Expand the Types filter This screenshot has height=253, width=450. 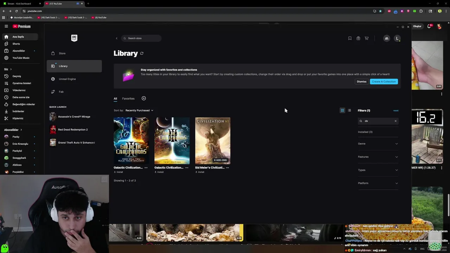378,170
